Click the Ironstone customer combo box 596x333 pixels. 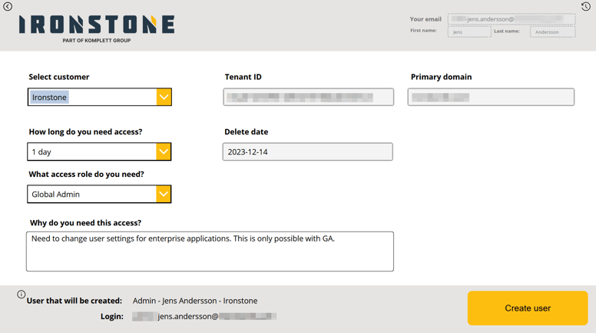tap(100, 97)
